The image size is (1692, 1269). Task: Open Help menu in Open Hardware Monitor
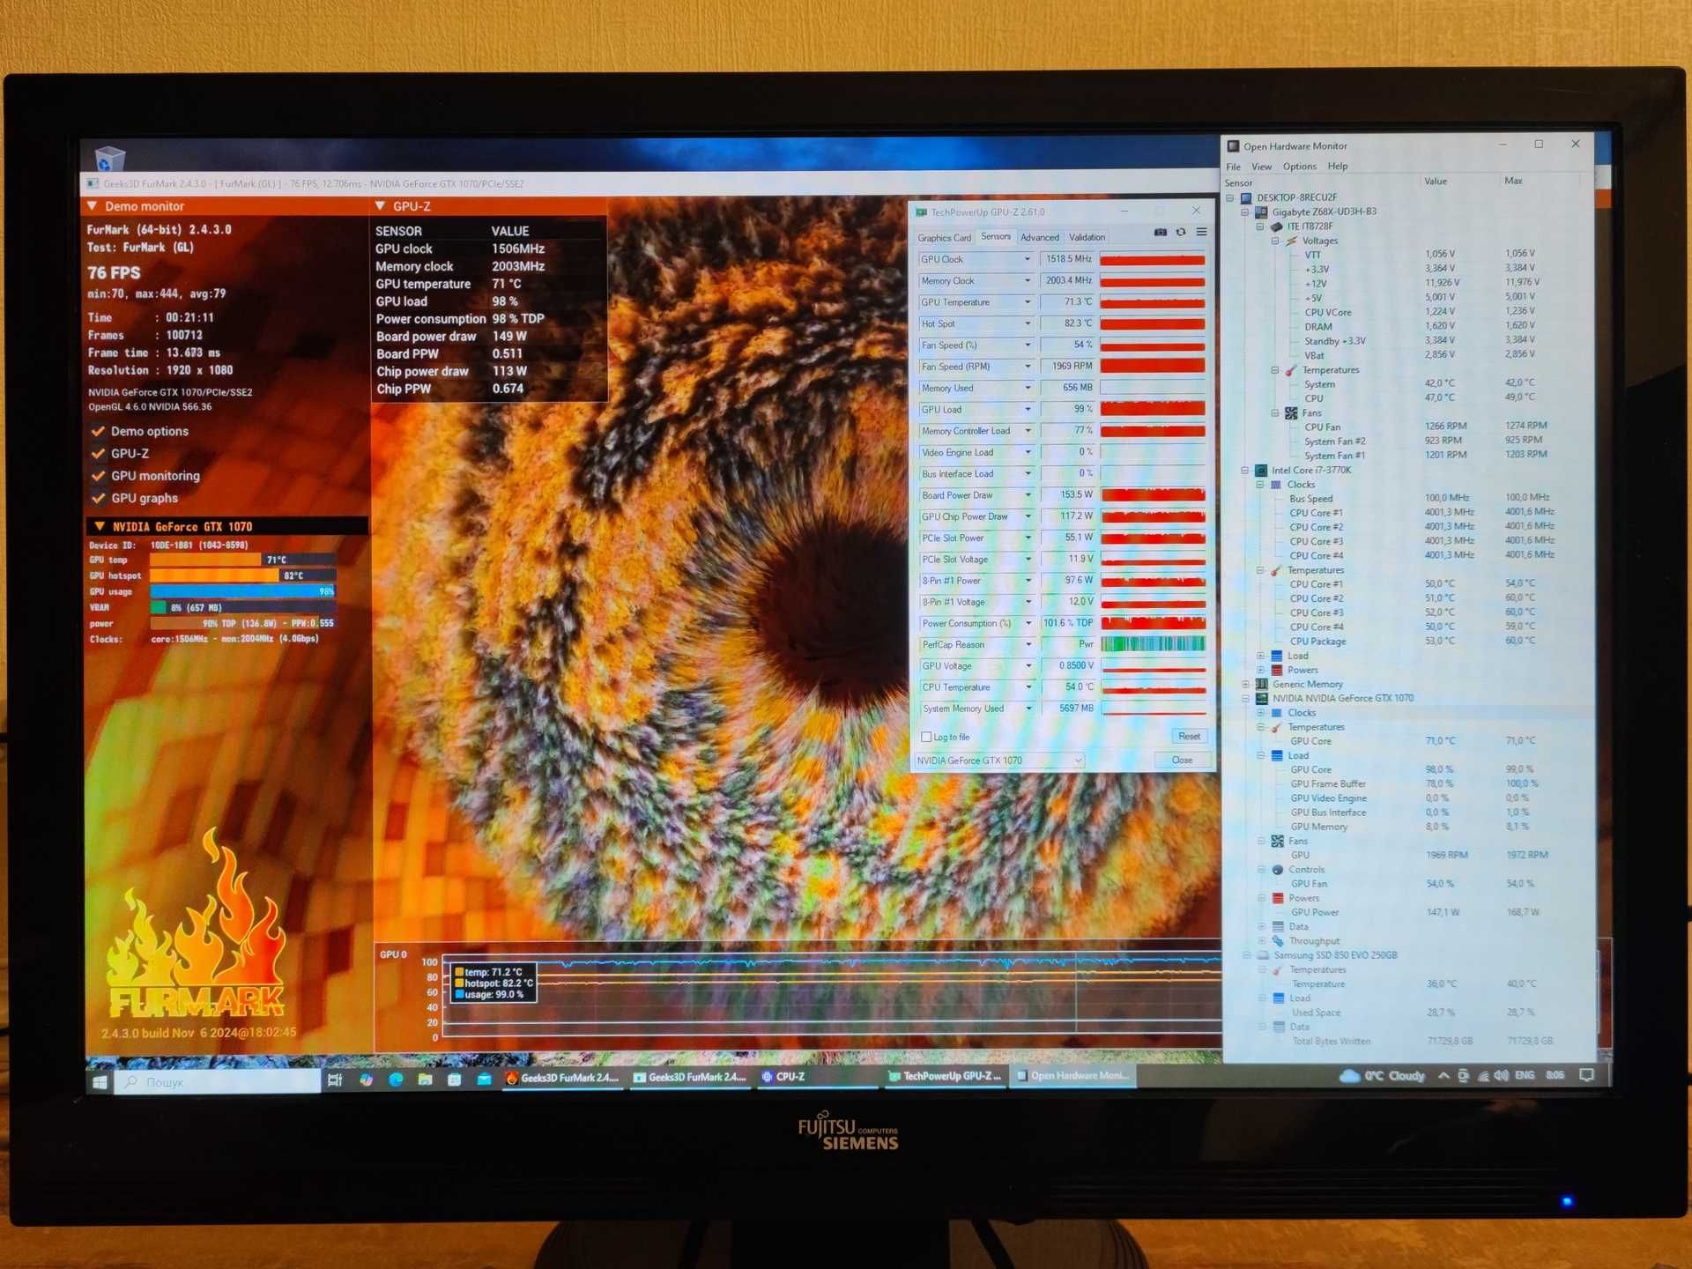point(1338,166)
